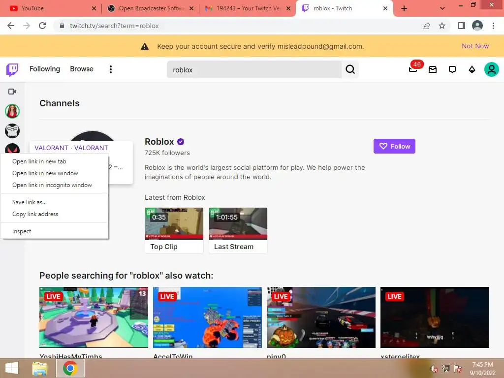
Task: Open the notifications inbox with badge 46
Action: (x=413, y=68)
